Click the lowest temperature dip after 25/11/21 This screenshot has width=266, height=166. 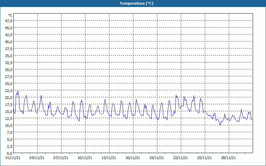220,125
